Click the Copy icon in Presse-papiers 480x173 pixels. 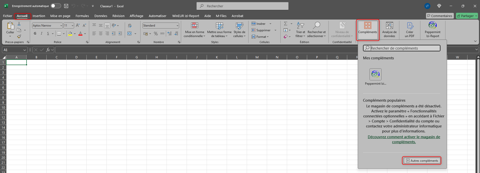click(x=19, y=30)
